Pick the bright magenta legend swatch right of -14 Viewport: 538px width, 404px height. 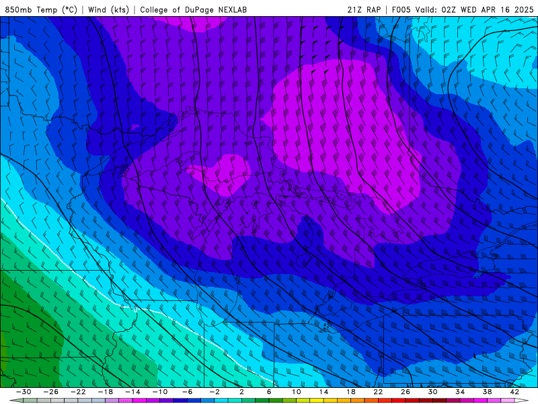[140, 401]
